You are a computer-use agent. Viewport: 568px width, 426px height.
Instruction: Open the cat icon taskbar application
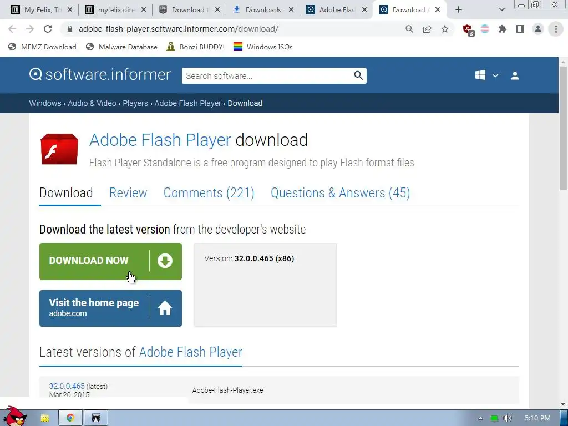95,418
